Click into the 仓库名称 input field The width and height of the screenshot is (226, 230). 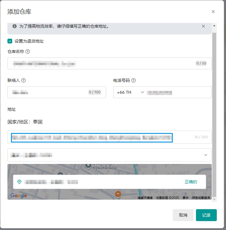pyautogui.click(x=101, y=63)
